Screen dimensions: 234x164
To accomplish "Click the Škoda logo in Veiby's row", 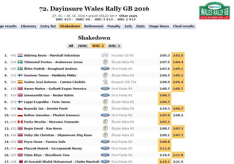I will 105,135.
